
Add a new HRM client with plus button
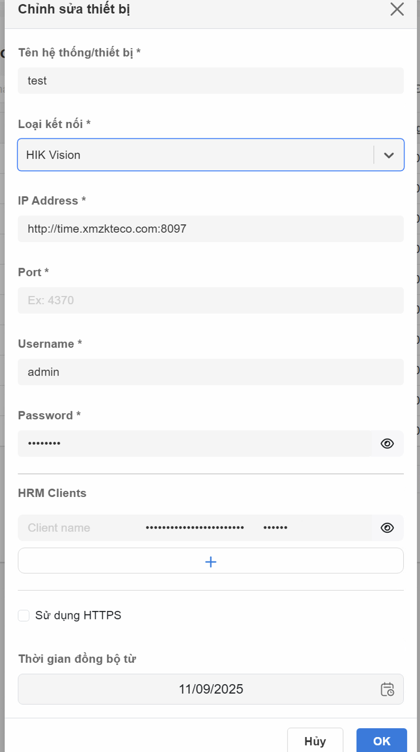click(210, 561)
